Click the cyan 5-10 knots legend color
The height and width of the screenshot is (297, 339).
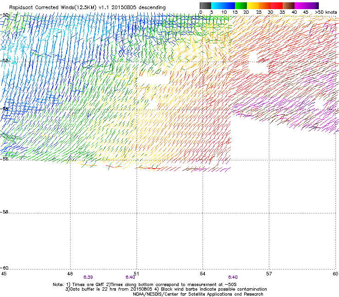tap(217, 5)
